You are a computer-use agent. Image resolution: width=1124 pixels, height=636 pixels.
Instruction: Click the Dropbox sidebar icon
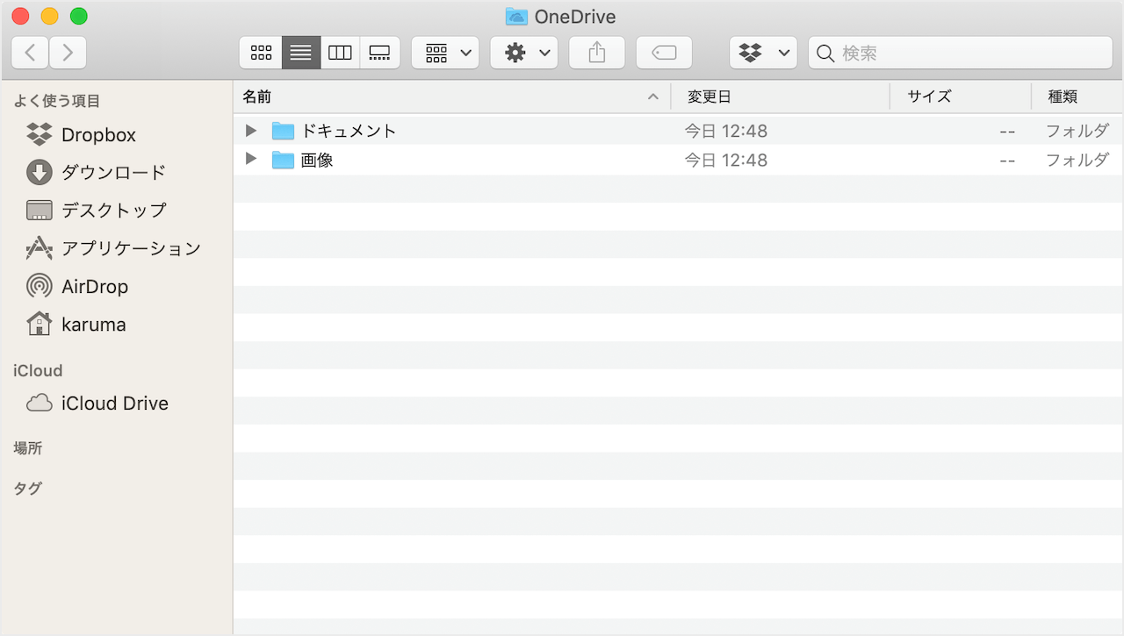(40, 134)
